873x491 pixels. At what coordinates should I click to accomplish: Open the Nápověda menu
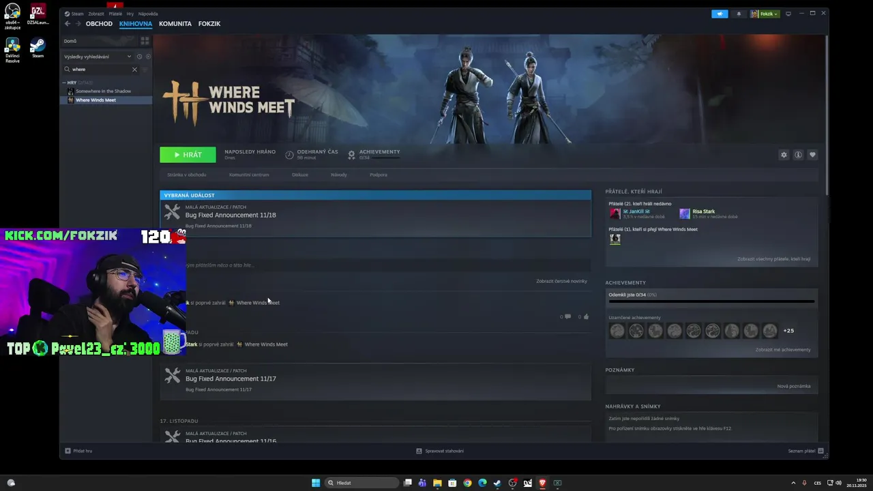click(148, 14)
